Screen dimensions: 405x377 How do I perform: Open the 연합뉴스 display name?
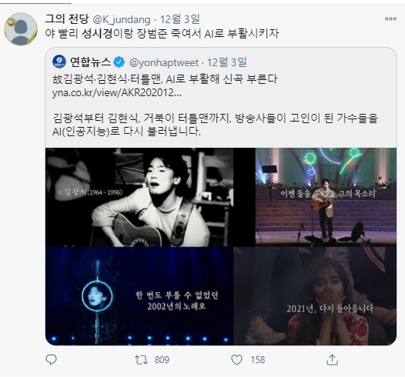(90, 62)
